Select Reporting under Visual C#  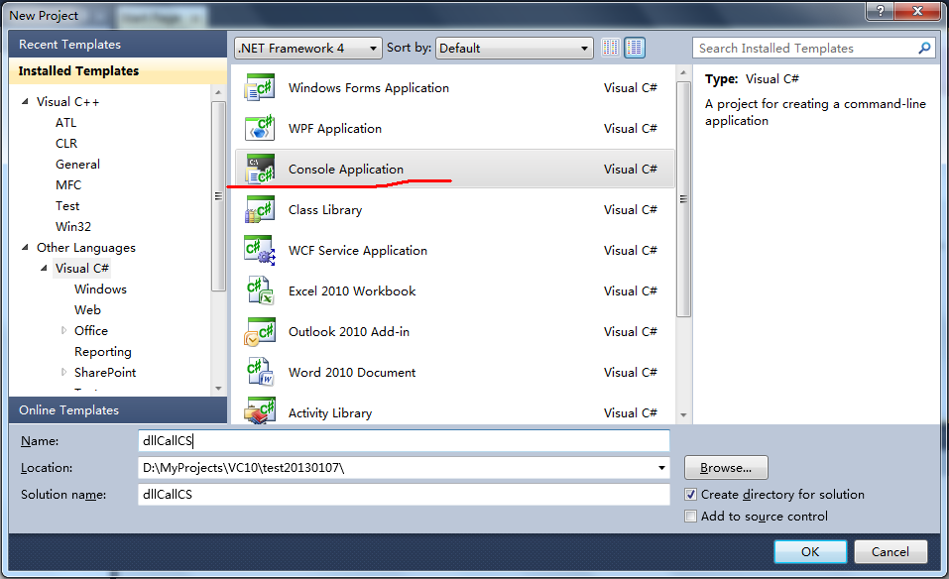(103, 352)
